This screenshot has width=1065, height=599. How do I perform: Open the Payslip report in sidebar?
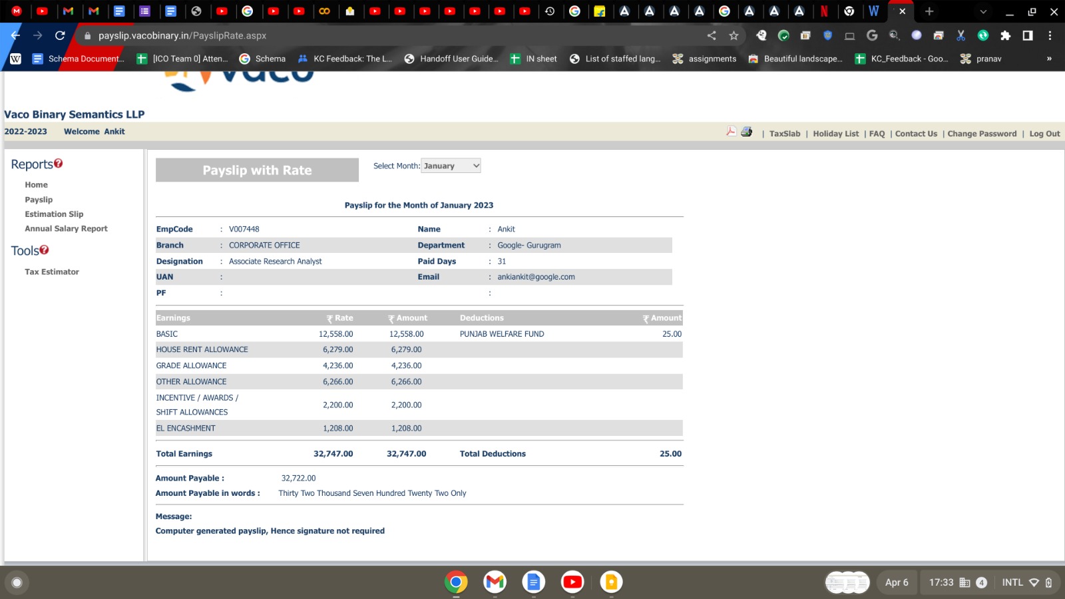[x=39, y=200]
